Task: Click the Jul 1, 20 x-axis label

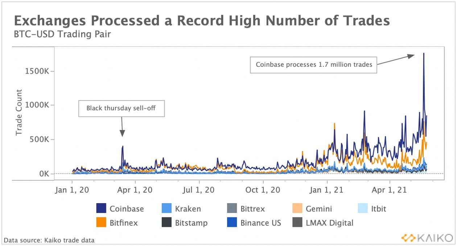Action: [x=199, y=190]
